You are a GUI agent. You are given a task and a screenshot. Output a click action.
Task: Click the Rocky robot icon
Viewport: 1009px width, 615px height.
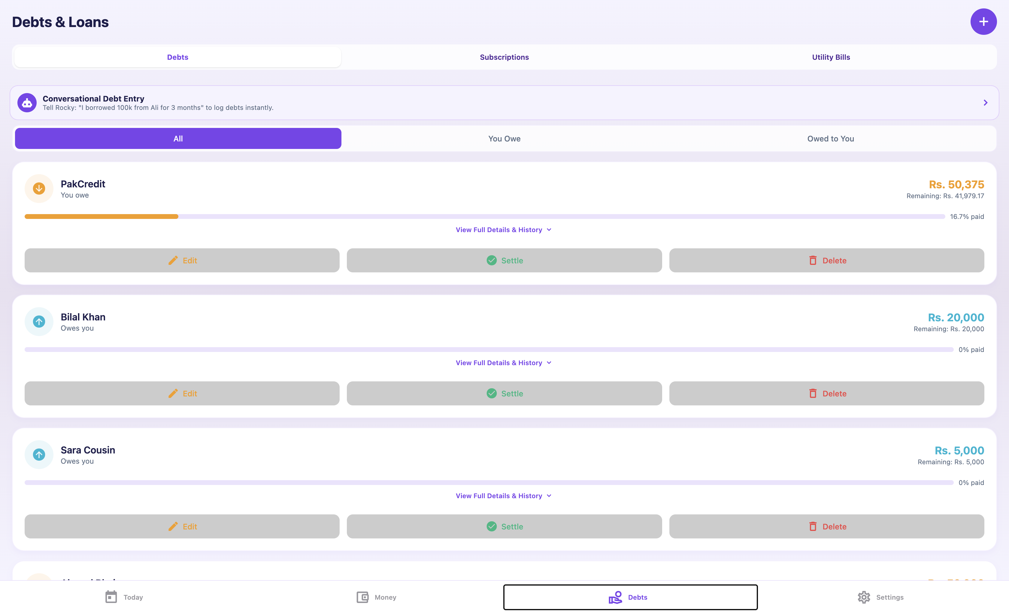point(27,103)
